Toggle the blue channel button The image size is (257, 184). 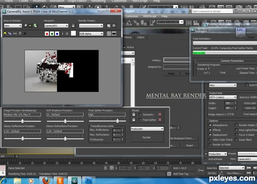coord(57,33)
